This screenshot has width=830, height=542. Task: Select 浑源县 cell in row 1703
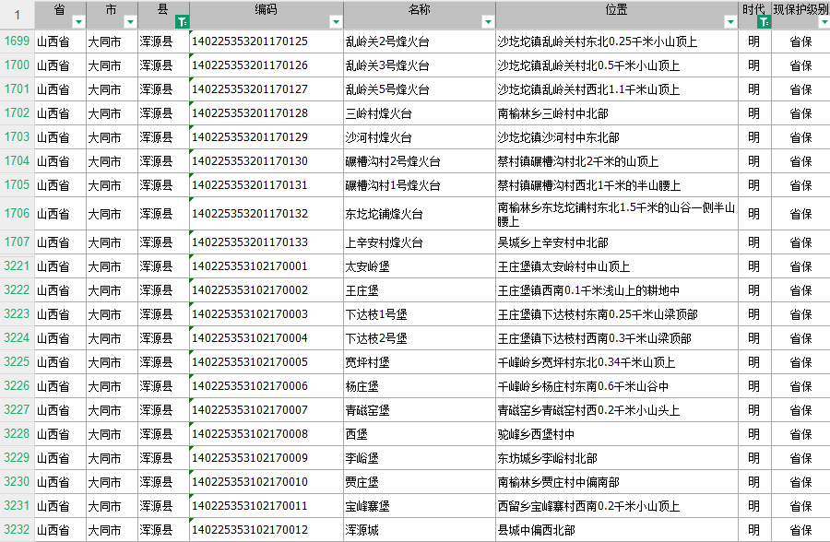[163, 137]
